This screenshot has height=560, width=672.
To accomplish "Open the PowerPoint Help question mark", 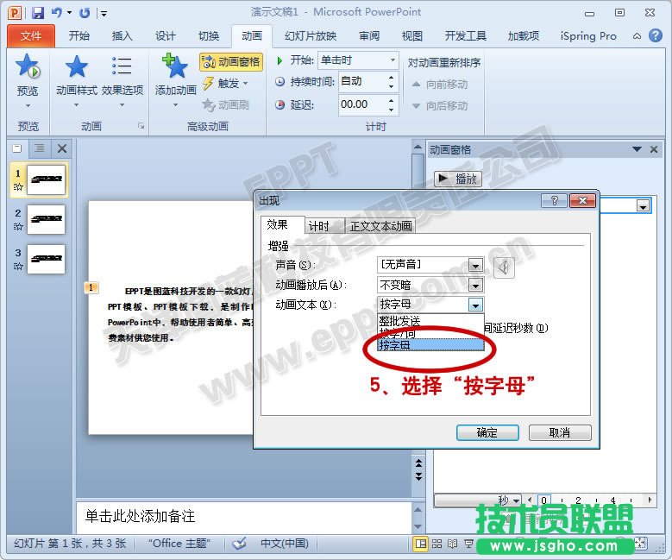I will (656, 35).
